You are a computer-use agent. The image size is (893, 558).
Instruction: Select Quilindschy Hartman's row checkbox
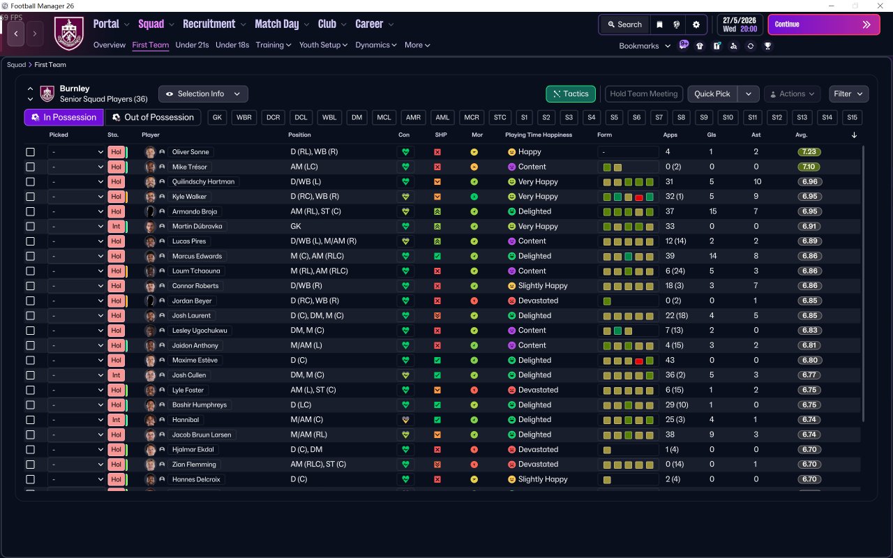pyautogui.click(x=30, y=182)
